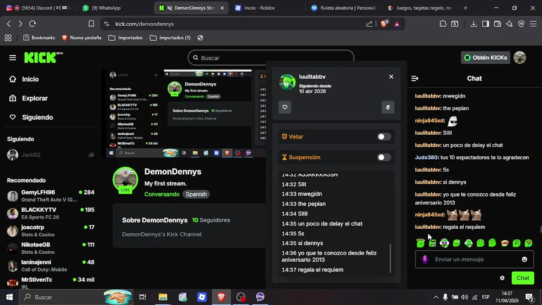Open NikoteeGB recommended channel
This screenshot has width=542, height=305.
(x=50, y=248)
